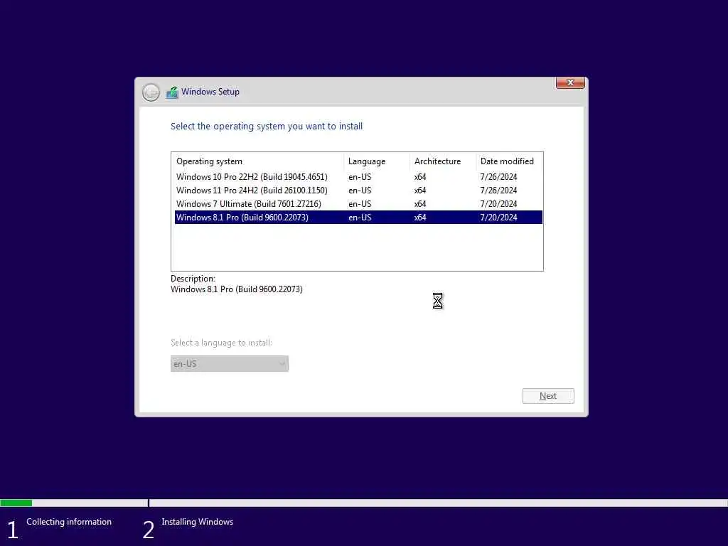Click en-US in the Windows 10 Pro row
This screenshot has width=728, height=546.
click(x=360, y=177)
